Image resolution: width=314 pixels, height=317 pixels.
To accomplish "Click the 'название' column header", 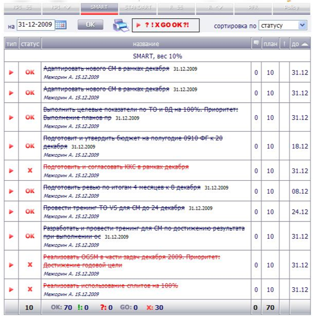I will pyautogui.click(x=146, y=44).
